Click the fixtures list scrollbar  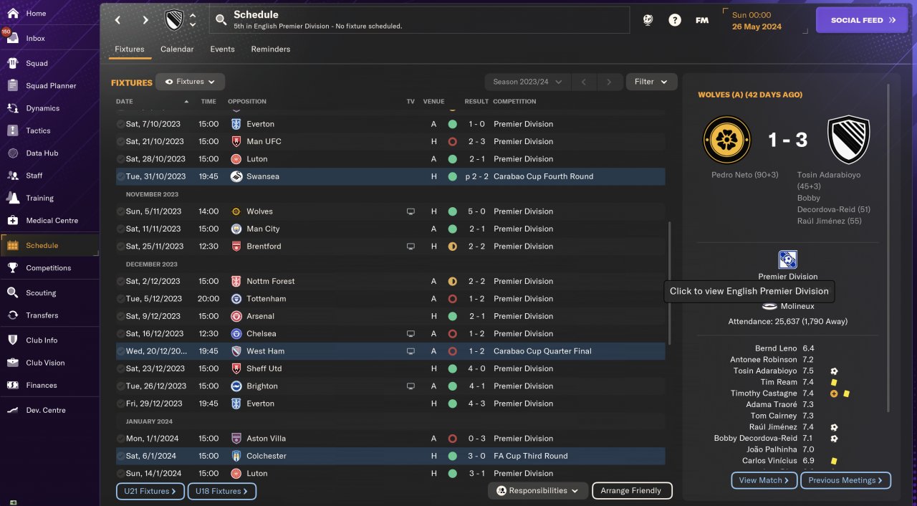670,283
